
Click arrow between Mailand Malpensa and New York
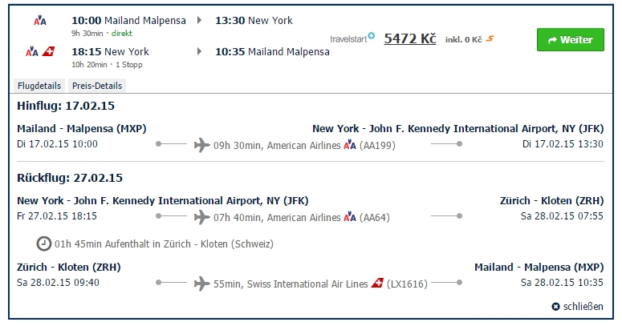pos(200,20)
